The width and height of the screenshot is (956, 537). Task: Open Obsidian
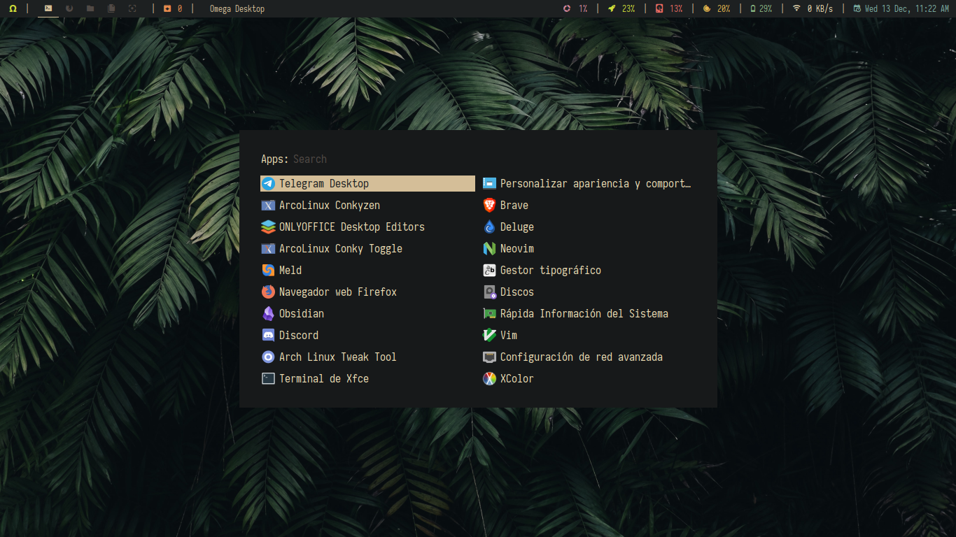[x=300, y=313]
